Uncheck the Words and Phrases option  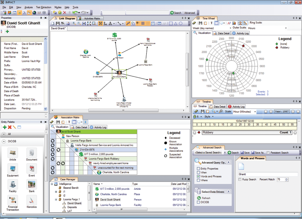[198, 176]
